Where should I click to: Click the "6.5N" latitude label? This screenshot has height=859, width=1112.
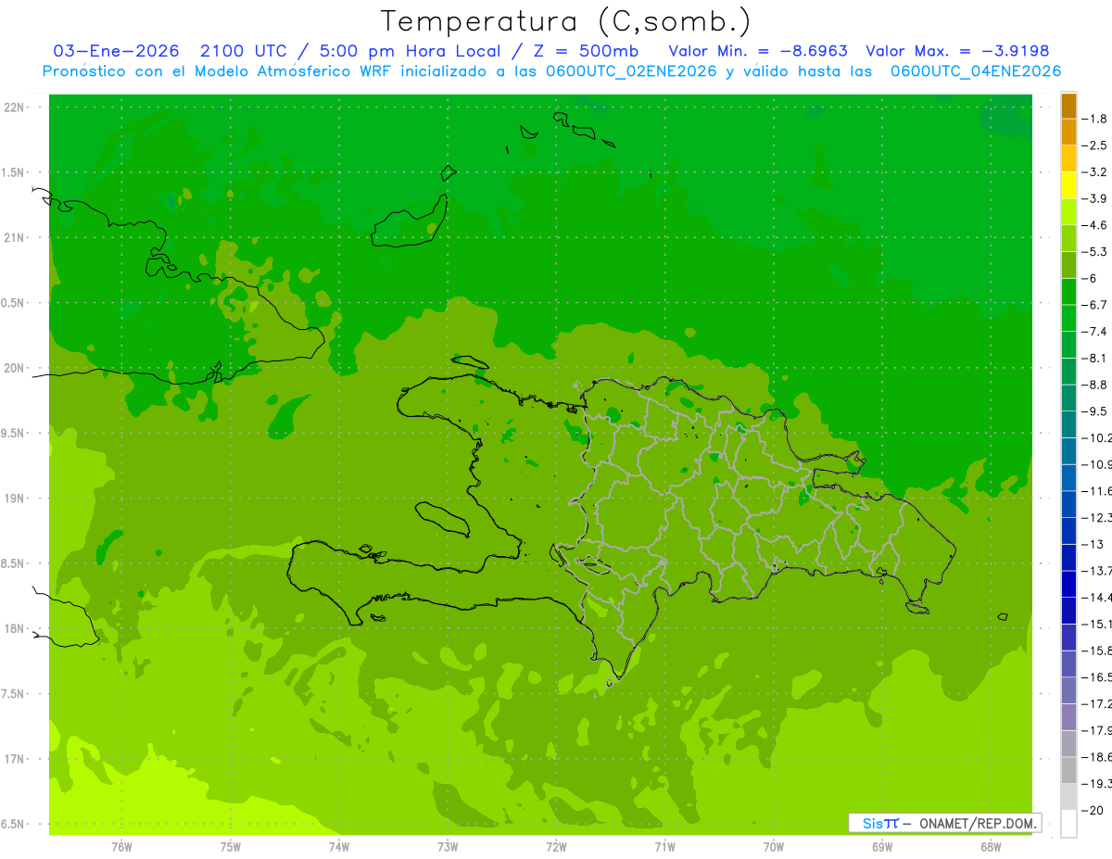[14, 824]
